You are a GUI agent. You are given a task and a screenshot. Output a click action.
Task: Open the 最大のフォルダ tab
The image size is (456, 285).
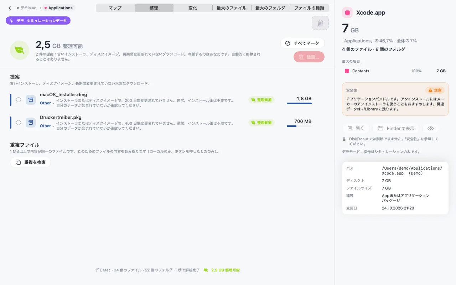click(x=270, y=8)
